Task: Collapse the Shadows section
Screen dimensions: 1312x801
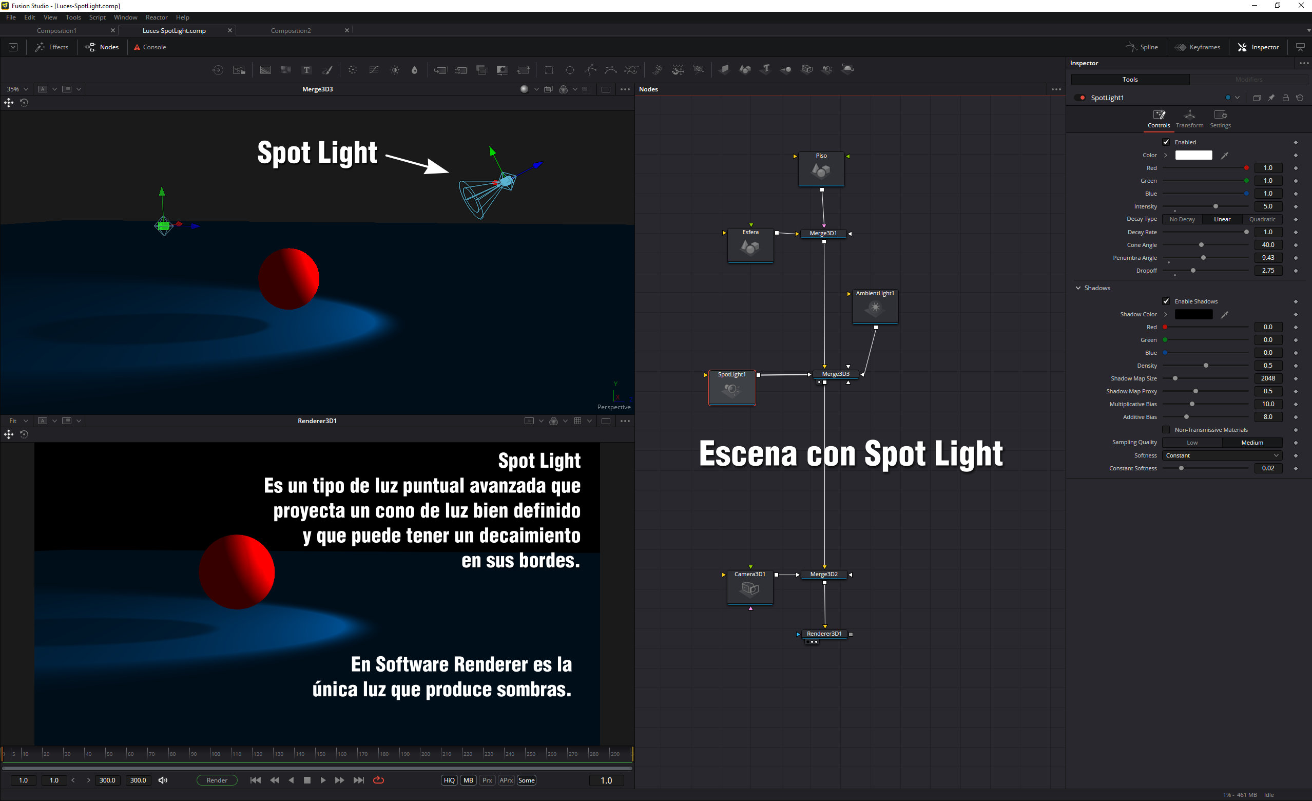Action: coord(1078,288)
